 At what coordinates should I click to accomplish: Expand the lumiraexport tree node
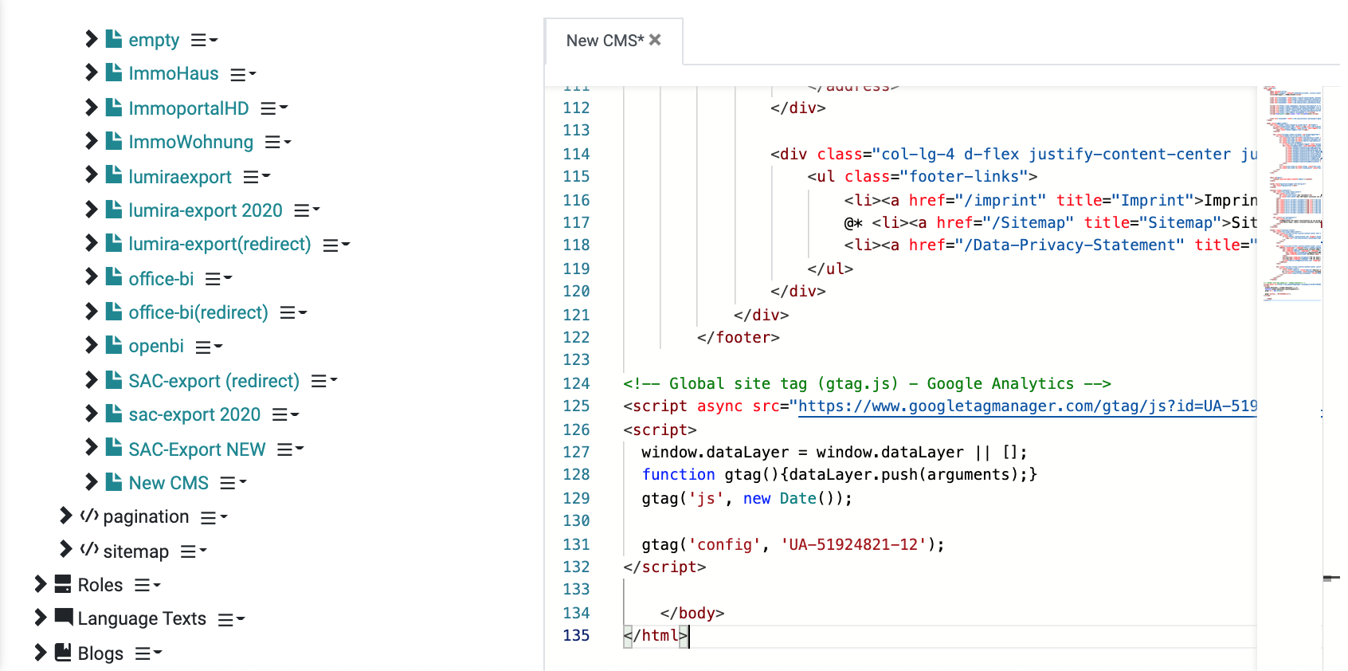pyautogui.click(x=91, y=175)
